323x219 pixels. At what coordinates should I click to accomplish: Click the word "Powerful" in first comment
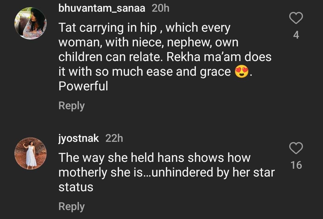click(83, 86)
